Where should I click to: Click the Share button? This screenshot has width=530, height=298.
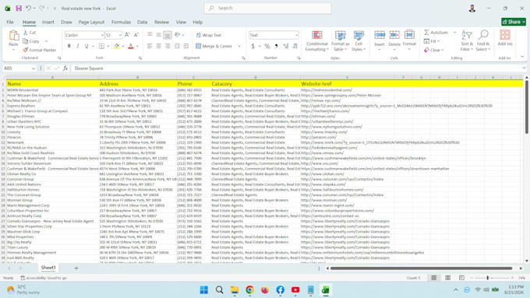(x=514, y=22)
